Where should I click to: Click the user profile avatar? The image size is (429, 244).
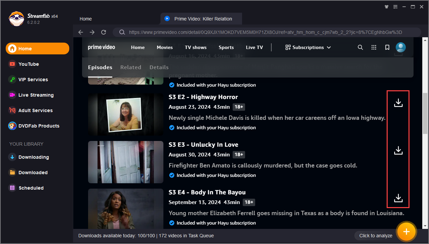[400, 47]
